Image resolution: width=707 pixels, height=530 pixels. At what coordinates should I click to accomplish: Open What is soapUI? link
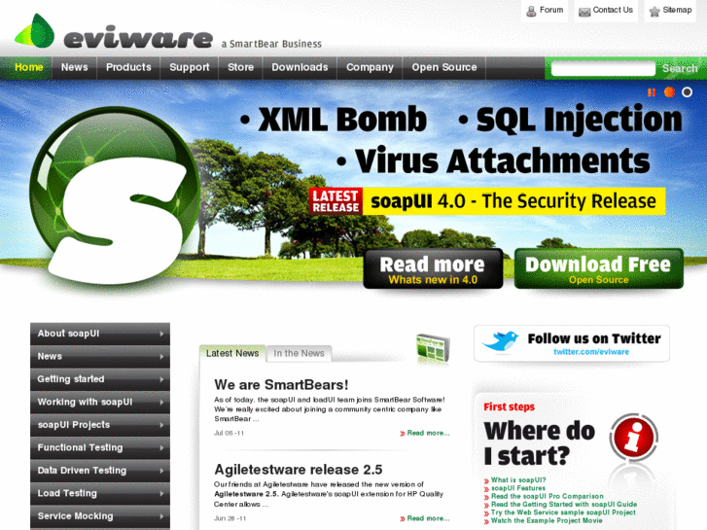[518, 480]
